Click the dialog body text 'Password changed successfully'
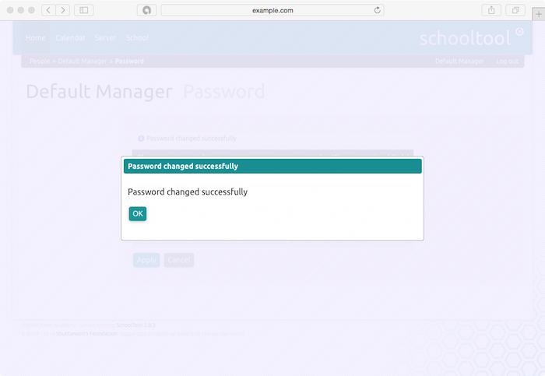 click(188, 192)
